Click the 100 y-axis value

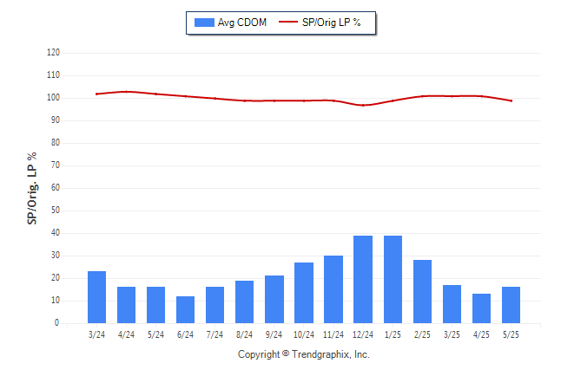[53, 98]
